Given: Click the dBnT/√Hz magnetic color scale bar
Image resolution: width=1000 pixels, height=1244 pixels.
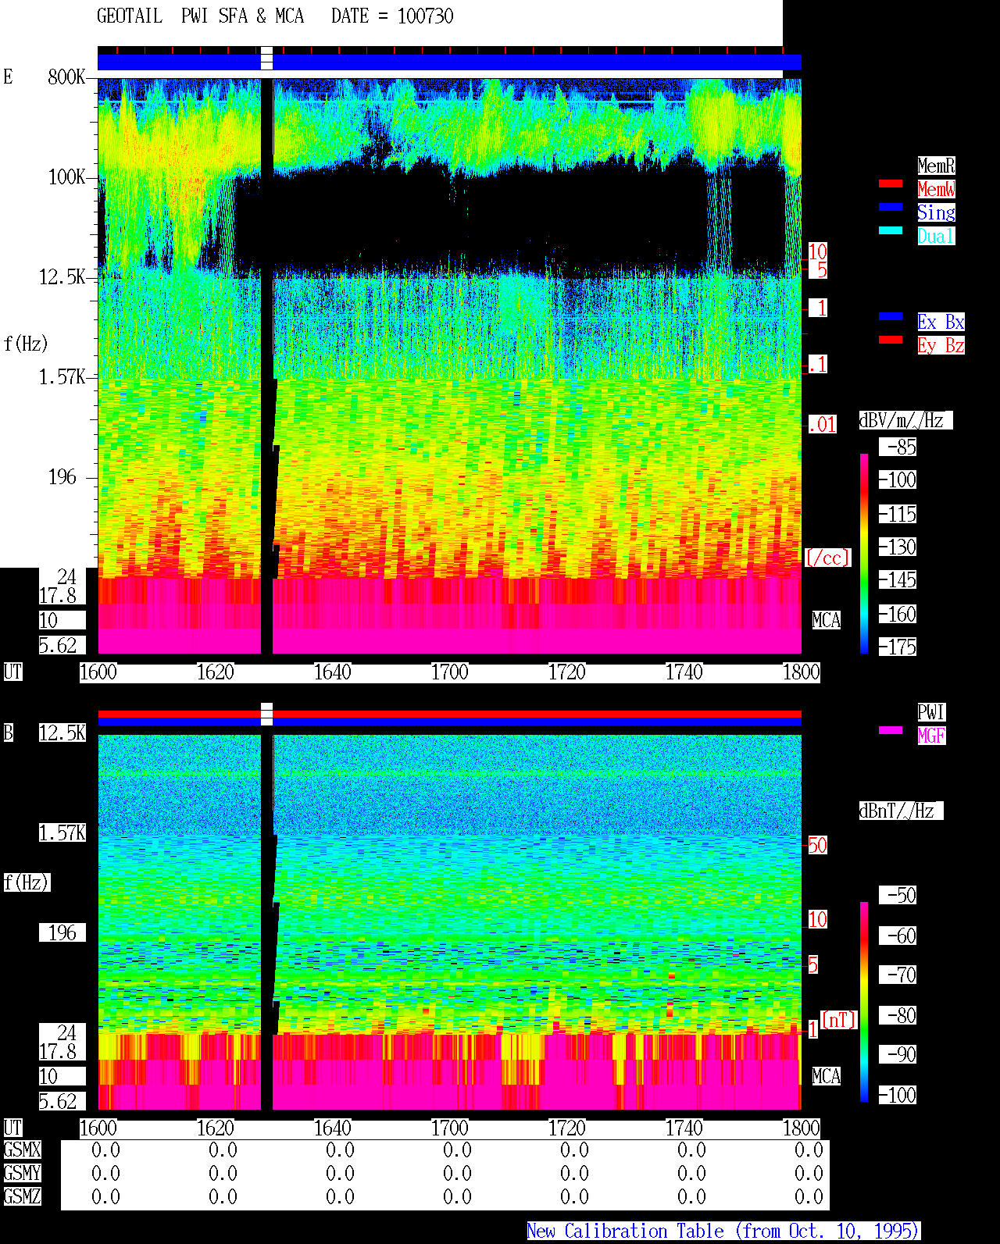Looking at the screenshot, I should [x=864, y=1002].
